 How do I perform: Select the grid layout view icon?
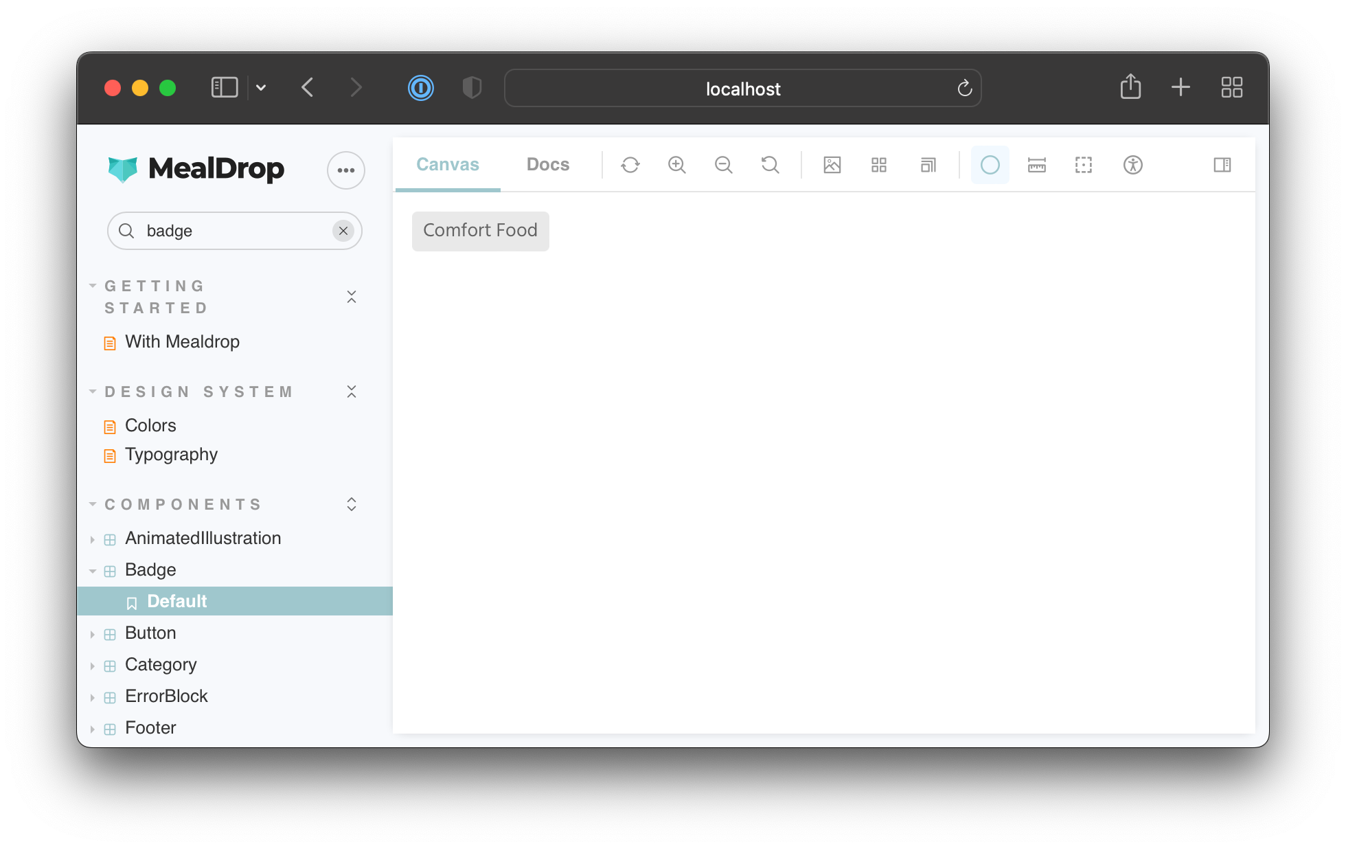point(879,163)
